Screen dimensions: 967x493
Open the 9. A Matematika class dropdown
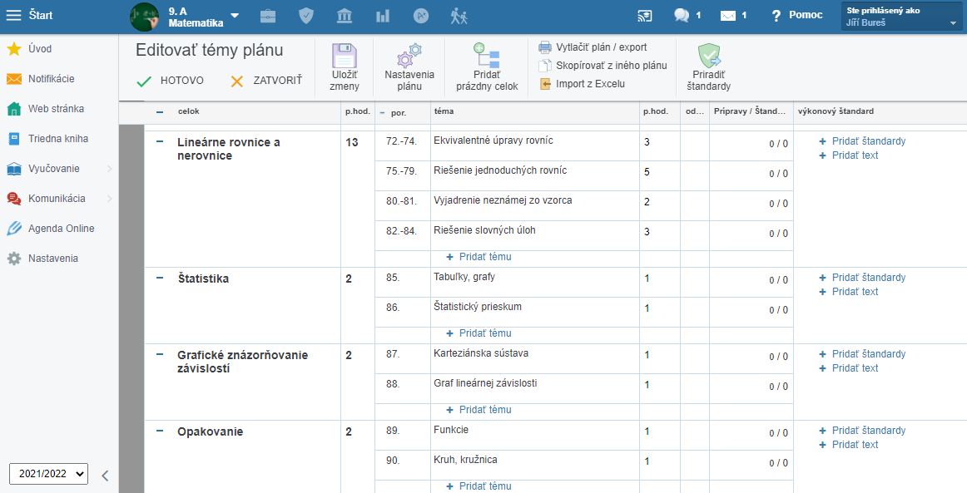click(235, 16)
